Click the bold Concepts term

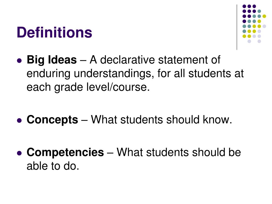coord(52,120)
